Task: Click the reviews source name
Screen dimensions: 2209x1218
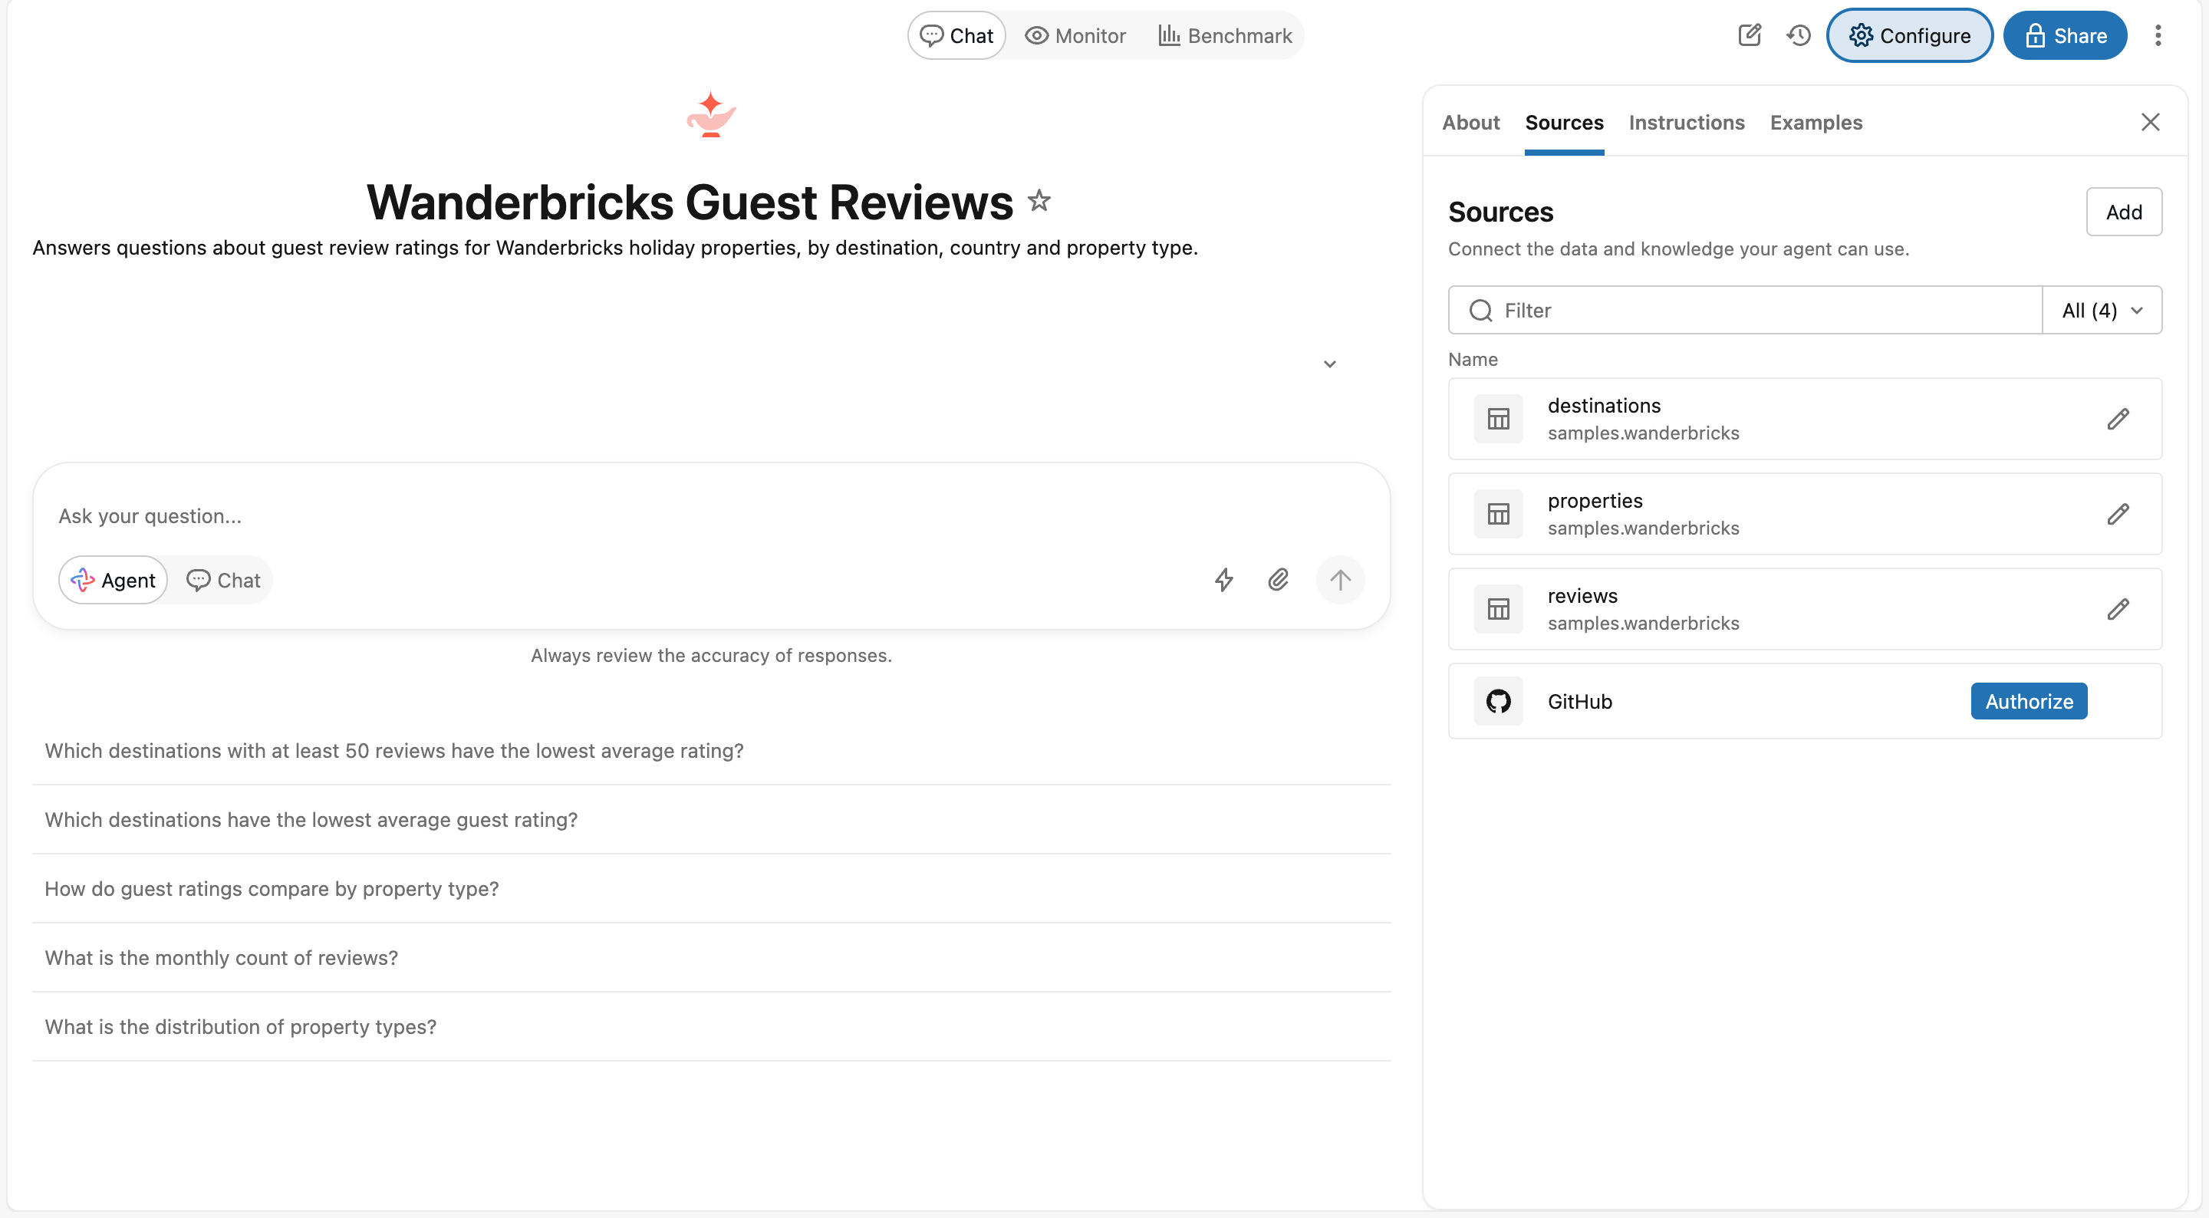Action: [x=1582, y=595]
